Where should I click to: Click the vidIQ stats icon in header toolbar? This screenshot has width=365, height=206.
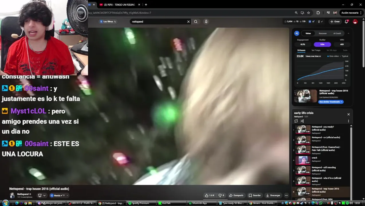click(314, 21)
